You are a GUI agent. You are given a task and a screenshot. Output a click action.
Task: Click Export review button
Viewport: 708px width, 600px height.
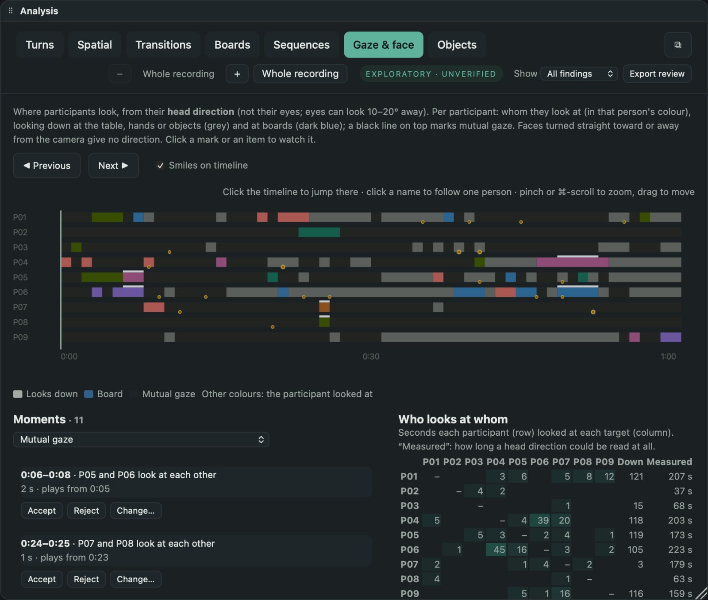tap(657, 74)
